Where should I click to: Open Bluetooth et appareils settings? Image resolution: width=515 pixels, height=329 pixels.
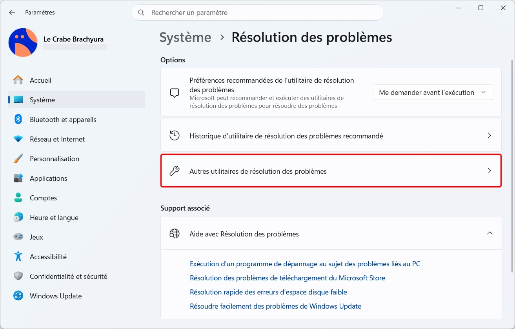[x=63, y=120]
